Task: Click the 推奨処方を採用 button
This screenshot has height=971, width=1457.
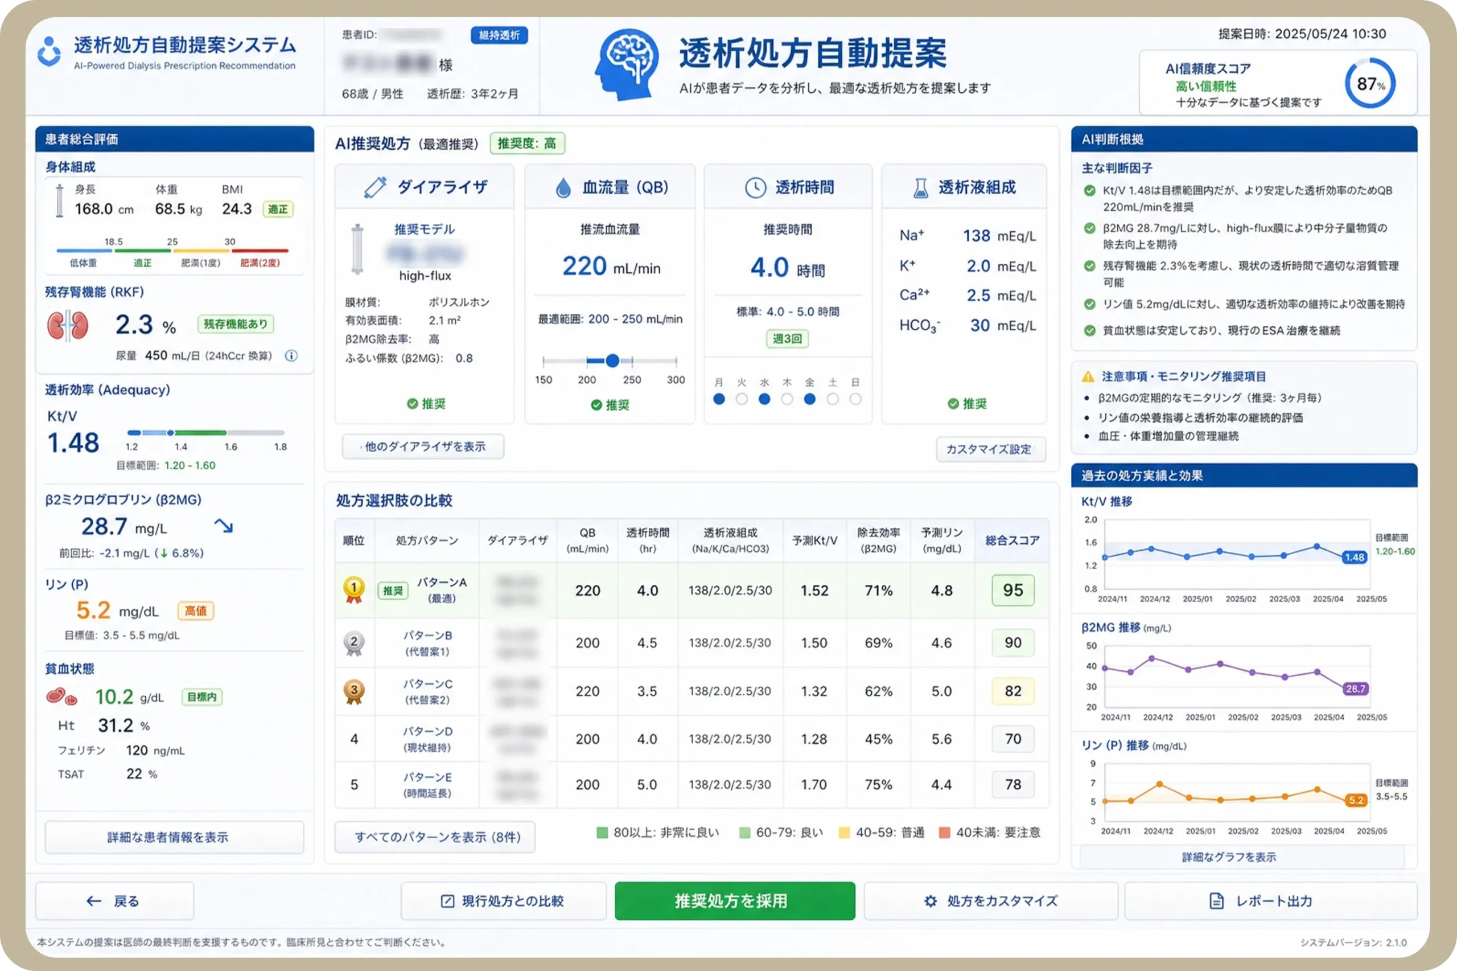Action: pos(735,901)
